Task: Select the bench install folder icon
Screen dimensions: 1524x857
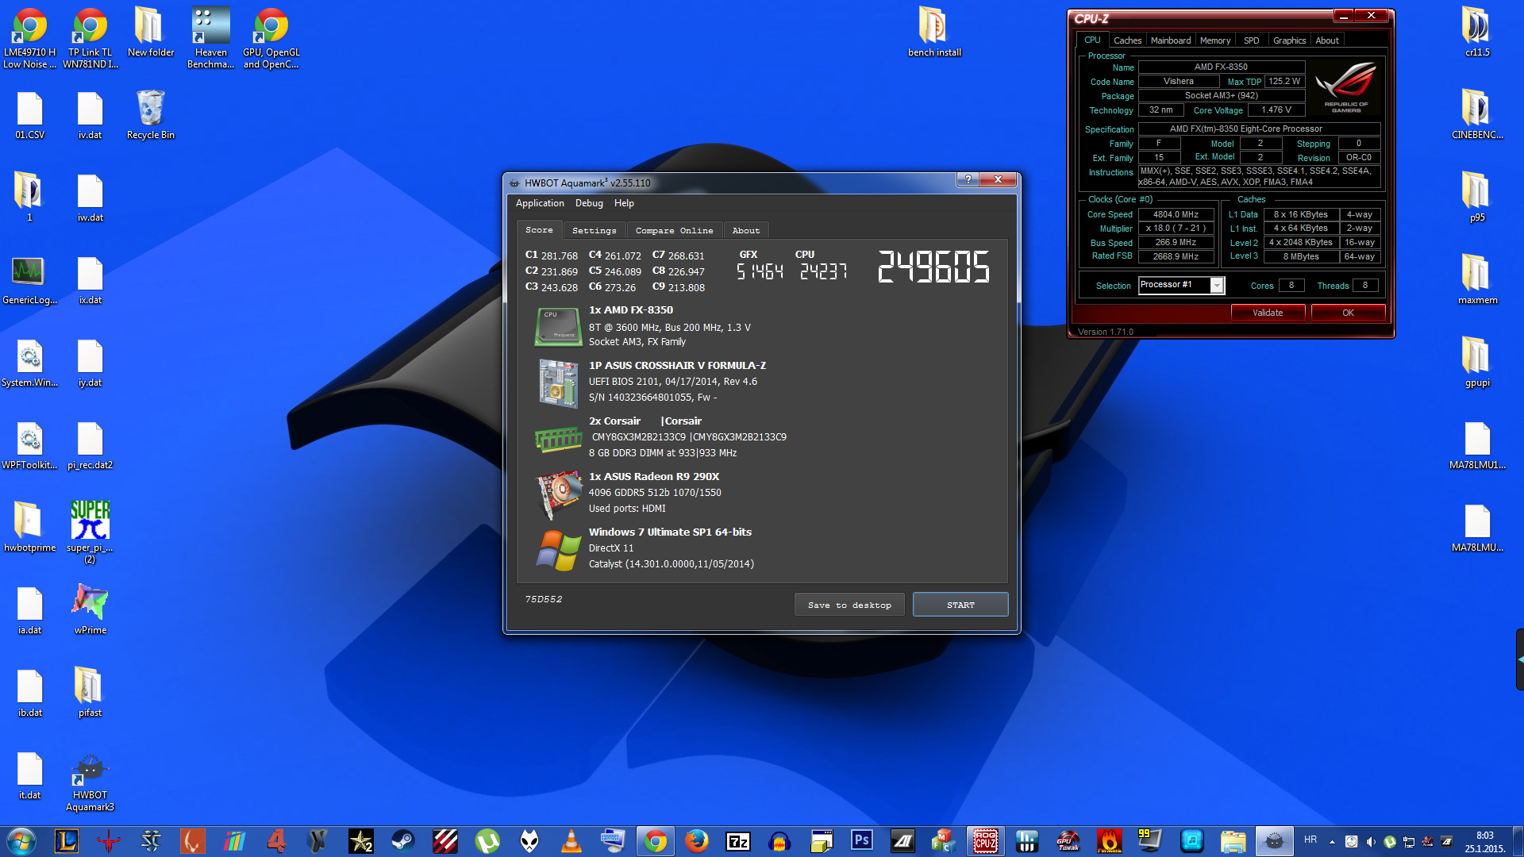Action: pyautogui.click(x=934, y=33)
